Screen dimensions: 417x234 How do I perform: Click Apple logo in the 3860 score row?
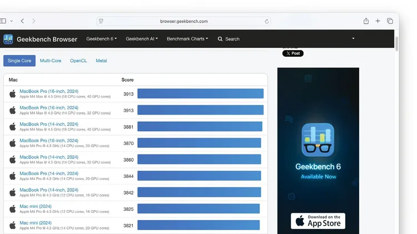[x=12, y=160]
